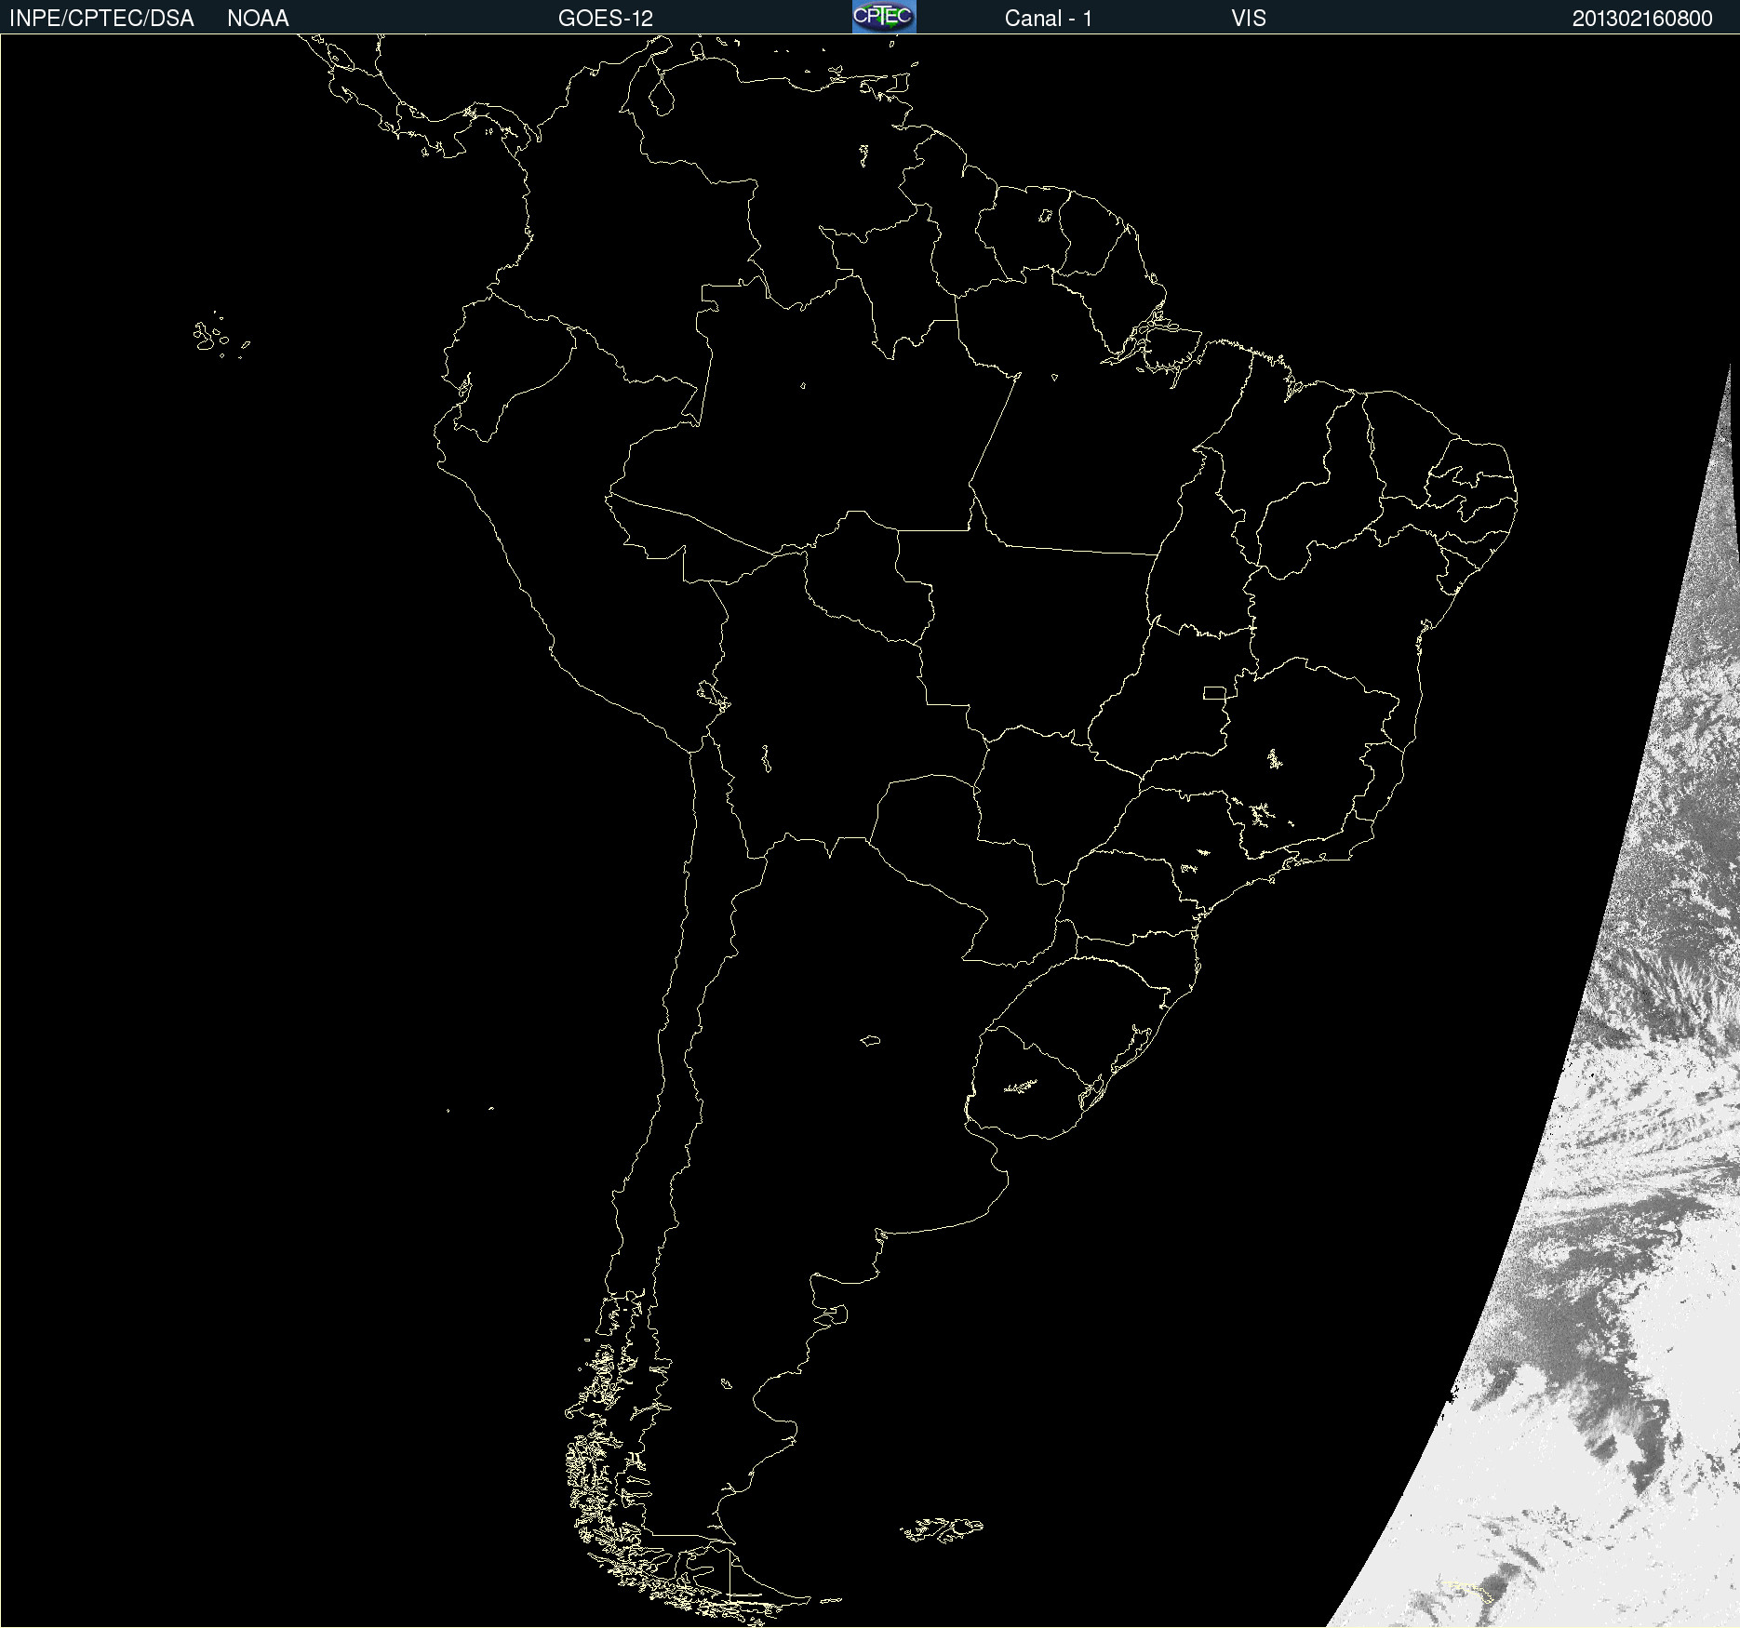
Task: Click the VIS channel label
Action: [1249, 19]
